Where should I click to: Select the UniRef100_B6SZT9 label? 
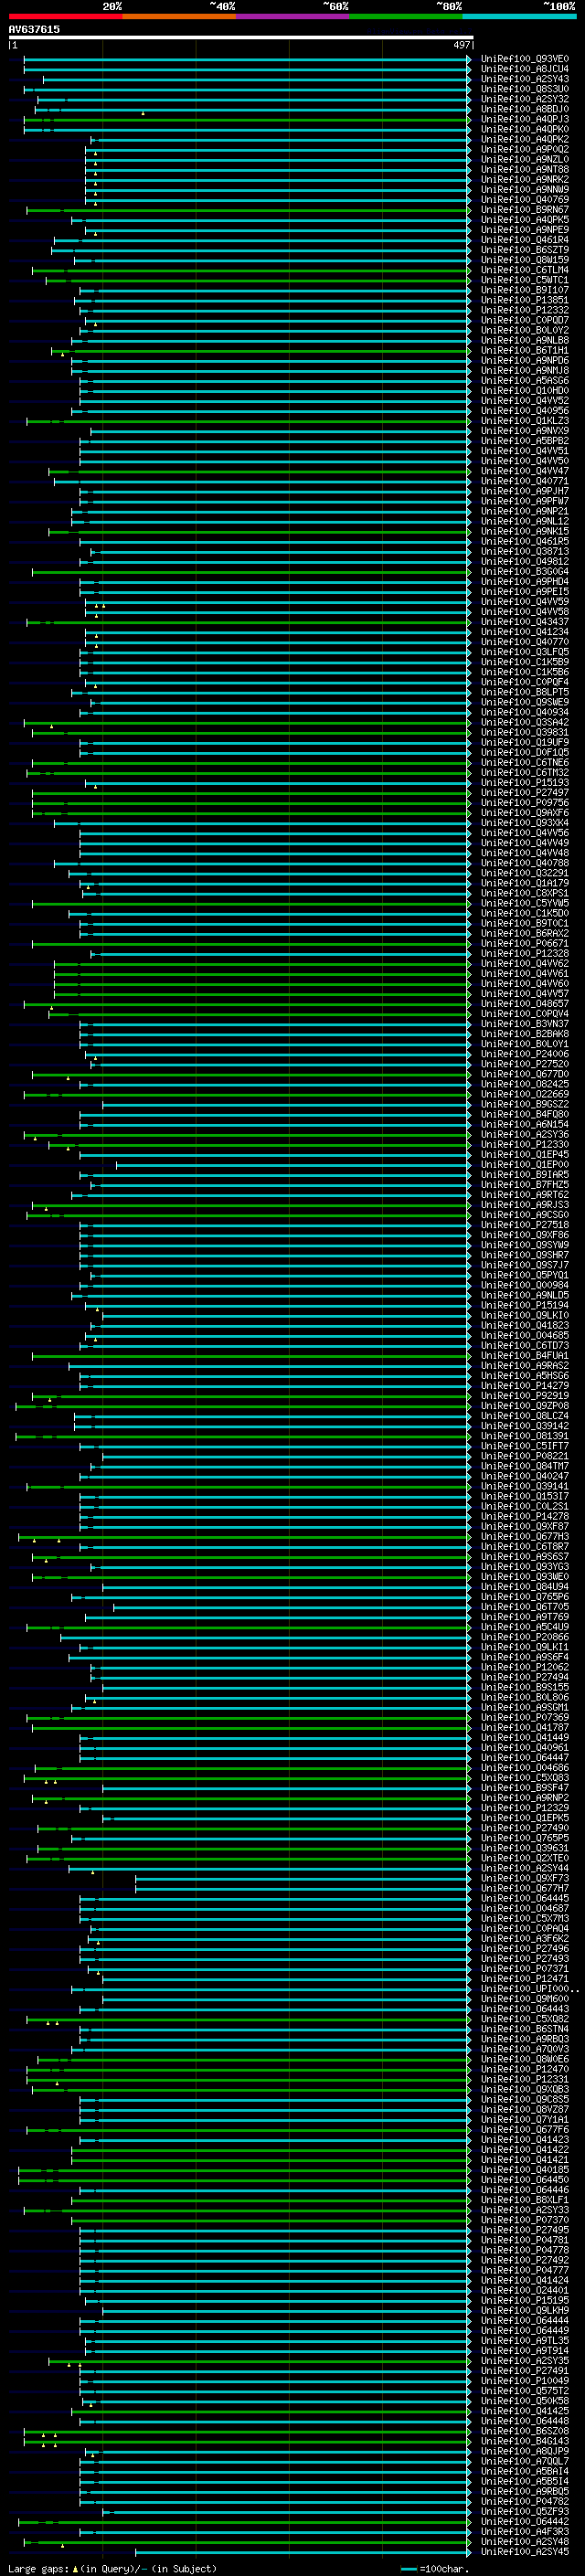[525, 250]
